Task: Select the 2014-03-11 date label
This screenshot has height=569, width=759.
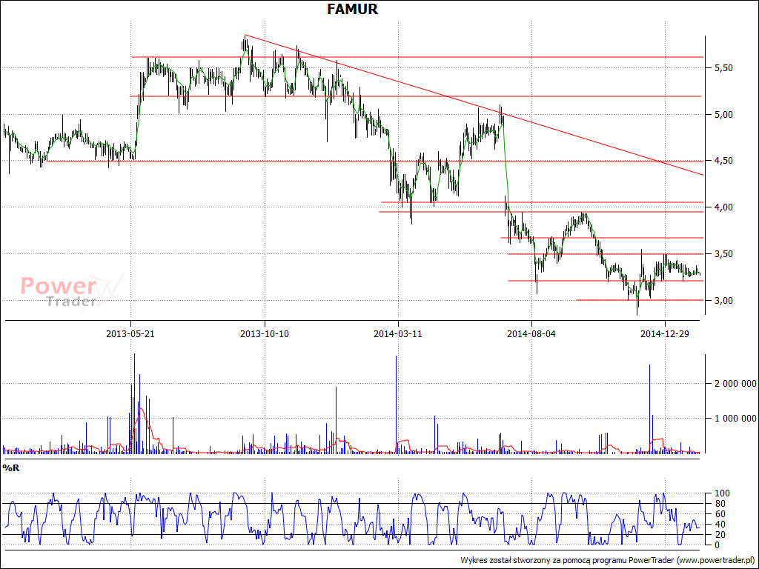Action: pyautogui.click(x=398, y=334)
